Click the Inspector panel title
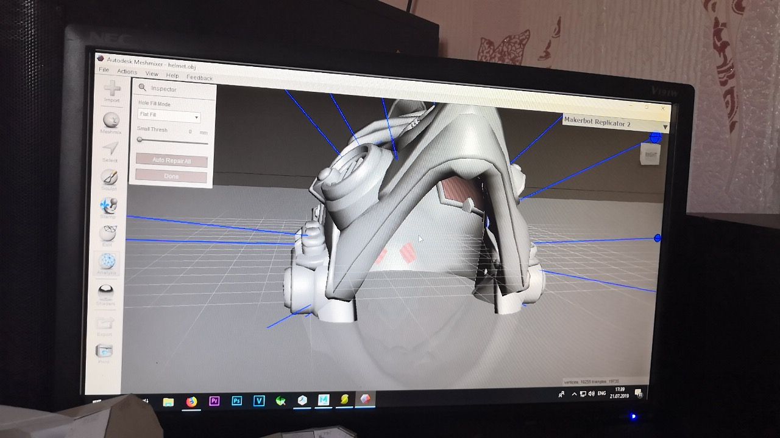The width and height of the screenshot is (780, 438). pyautogui.click(x=164, y=89)
